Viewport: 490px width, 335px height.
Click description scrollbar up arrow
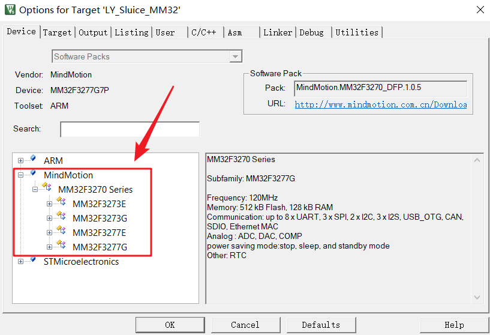tap(477, 160)
